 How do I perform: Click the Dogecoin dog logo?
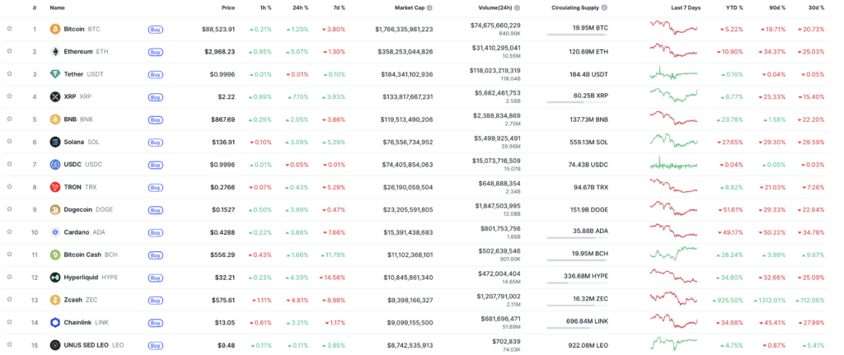point(54,210)
